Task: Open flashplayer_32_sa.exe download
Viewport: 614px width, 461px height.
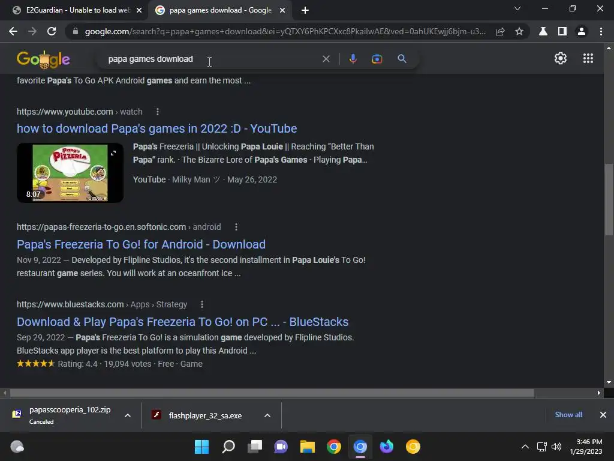Action: (x=205, y=415)
